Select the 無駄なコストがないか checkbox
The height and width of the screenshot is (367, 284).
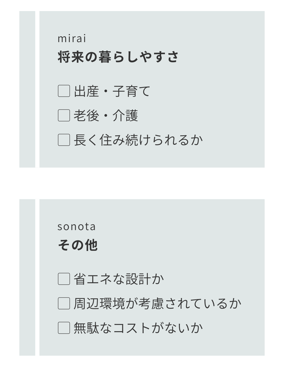(x=64, y=328)
